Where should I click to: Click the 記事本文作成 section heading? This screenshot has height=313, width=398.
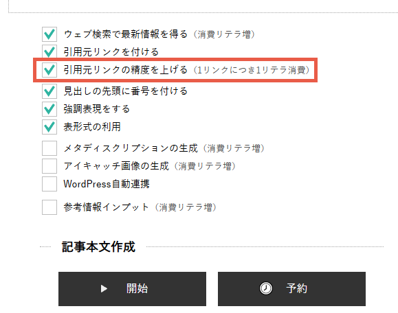point(98,247)
